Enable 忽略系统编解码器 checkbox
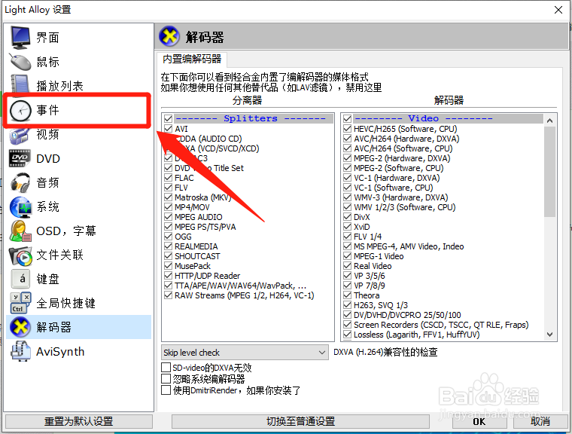Screen dimensions: 572x434 point(166,378)
